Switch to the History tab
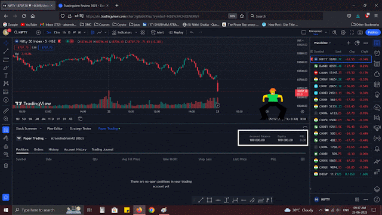Viewport: 382px width, 215px height. (x=54, y=149)
